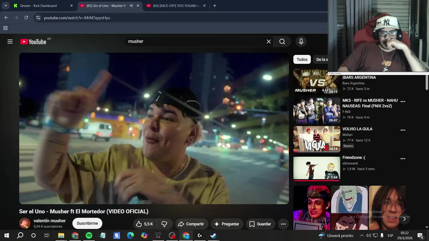The height and width of the screenshot is (241, 429).
Task: Open the browser apps grid icon
Action: [x=5, y=28]
